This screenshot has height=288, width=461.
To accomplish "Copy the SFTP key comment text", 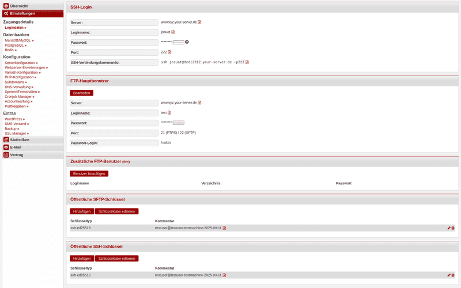I will pyautogui.click(x=224, y=228).
